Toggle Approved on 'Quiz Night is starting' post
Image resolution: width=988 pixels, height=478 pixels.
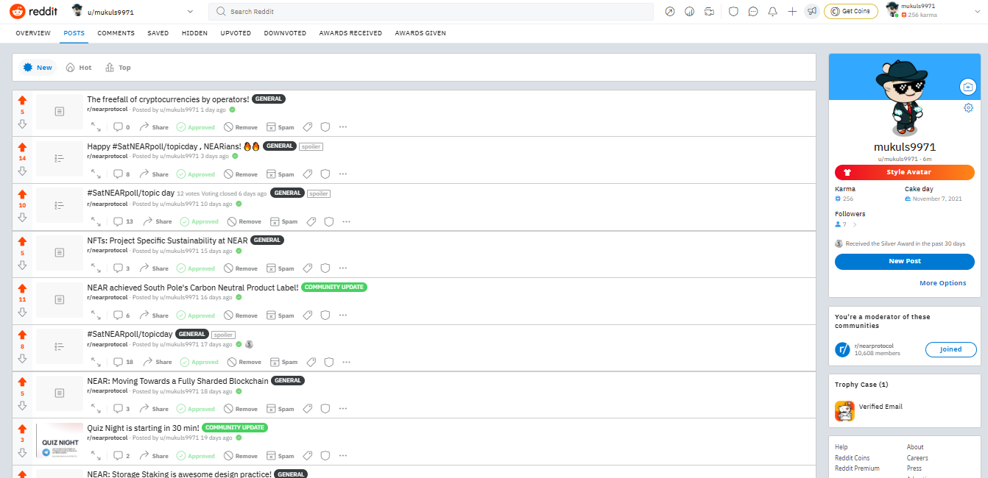coord(196,456)
